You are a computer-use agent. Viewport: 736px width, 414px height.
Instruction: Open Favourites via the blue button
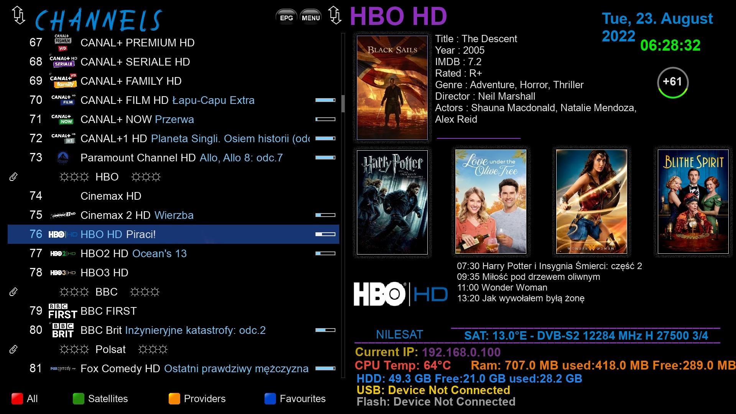tap(295, 399)
